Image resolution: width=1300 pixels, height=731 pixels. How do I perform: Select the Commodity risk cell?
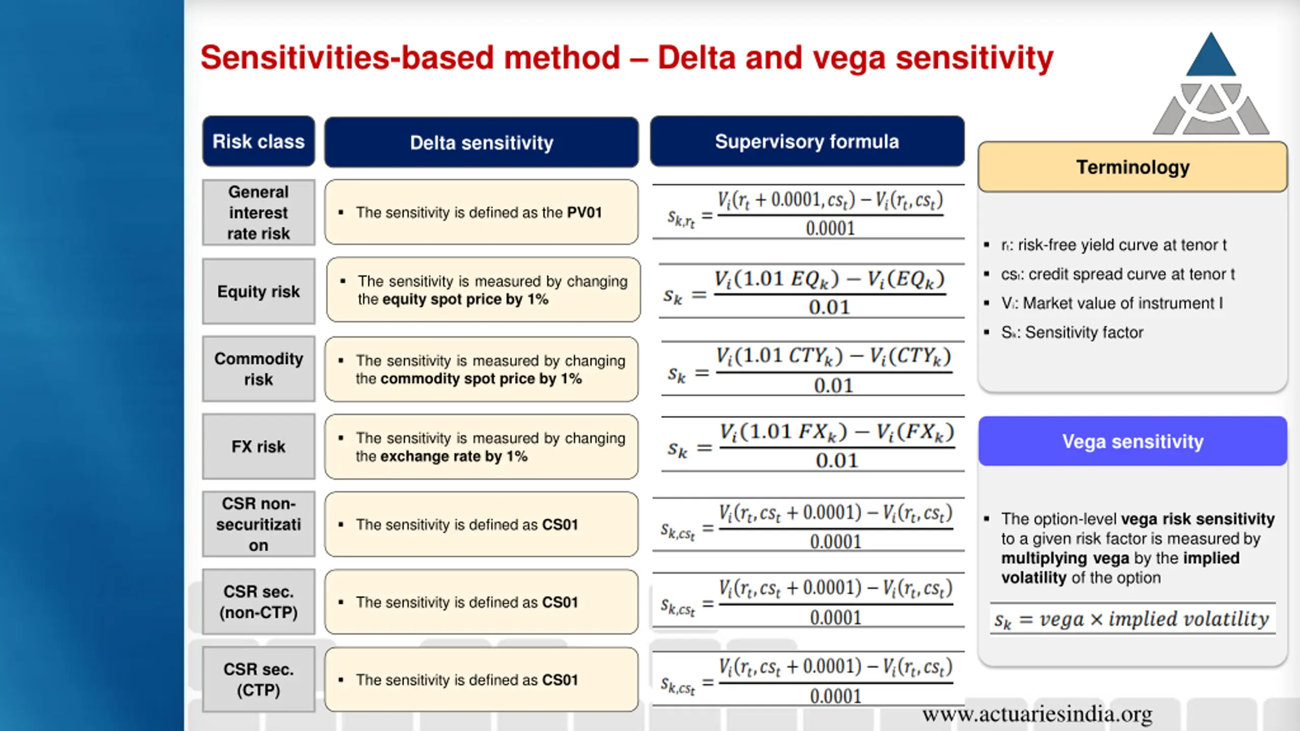click(258, 369)
